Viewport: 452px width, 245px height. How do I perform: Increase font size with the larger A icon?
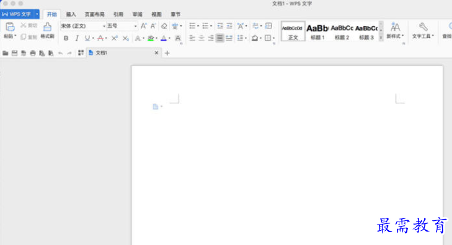pyautogui.click(x=143, y=26)
